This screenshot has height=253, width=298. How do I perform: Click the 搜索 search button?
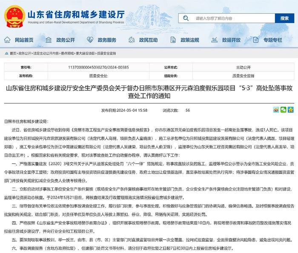pyautogui.click(x=284, y=18)
